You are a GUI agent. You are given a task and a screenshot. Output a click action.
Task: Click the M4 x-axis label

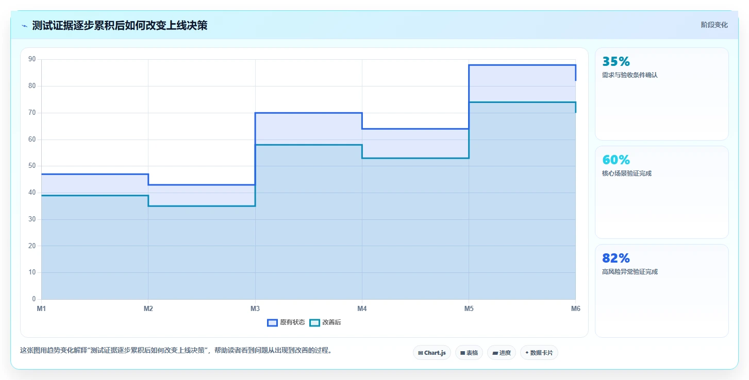coord(362,309)
